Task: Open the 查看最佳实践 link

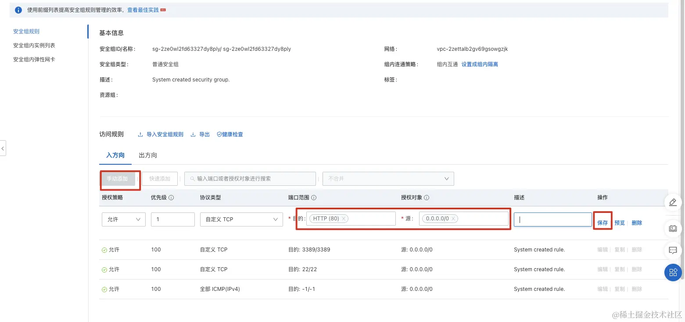Action: pos(143,10)
